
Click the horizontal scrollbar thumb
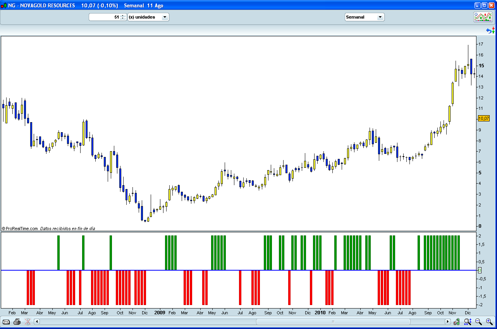(333, 322)
